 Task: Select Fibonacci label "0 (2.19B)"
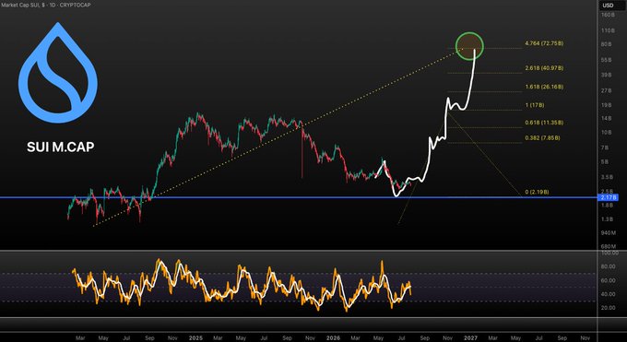pyautogui.click(x=537, y=192)
